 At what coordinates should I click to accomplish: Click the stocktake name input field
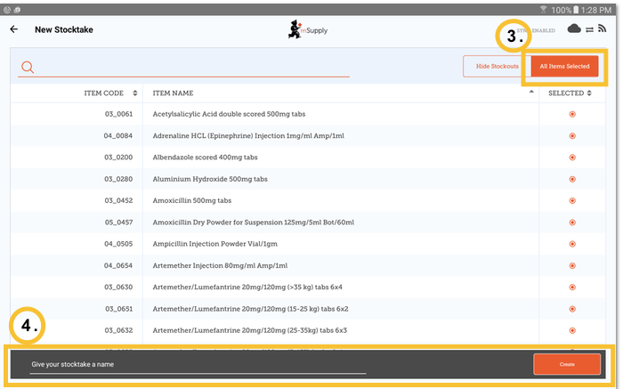coord(198,364)
